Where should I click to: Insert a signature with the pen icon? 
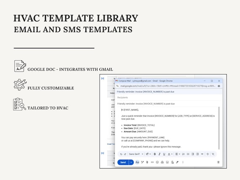(x=177, y=162)
